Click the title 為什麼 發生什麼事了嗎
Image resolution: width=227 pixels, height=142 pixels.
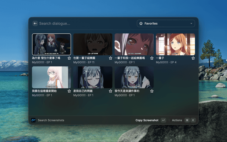(46, 58)
